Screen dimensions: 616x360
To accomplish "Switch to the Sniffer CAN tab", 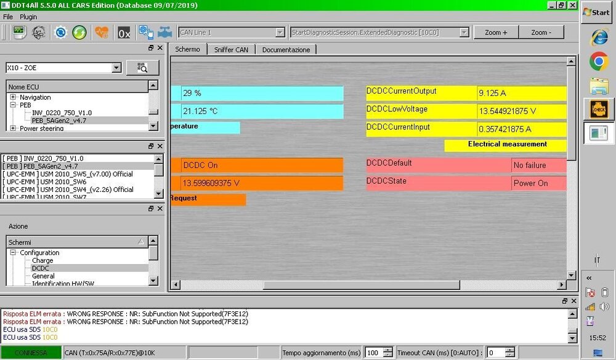I will (231, 50).
